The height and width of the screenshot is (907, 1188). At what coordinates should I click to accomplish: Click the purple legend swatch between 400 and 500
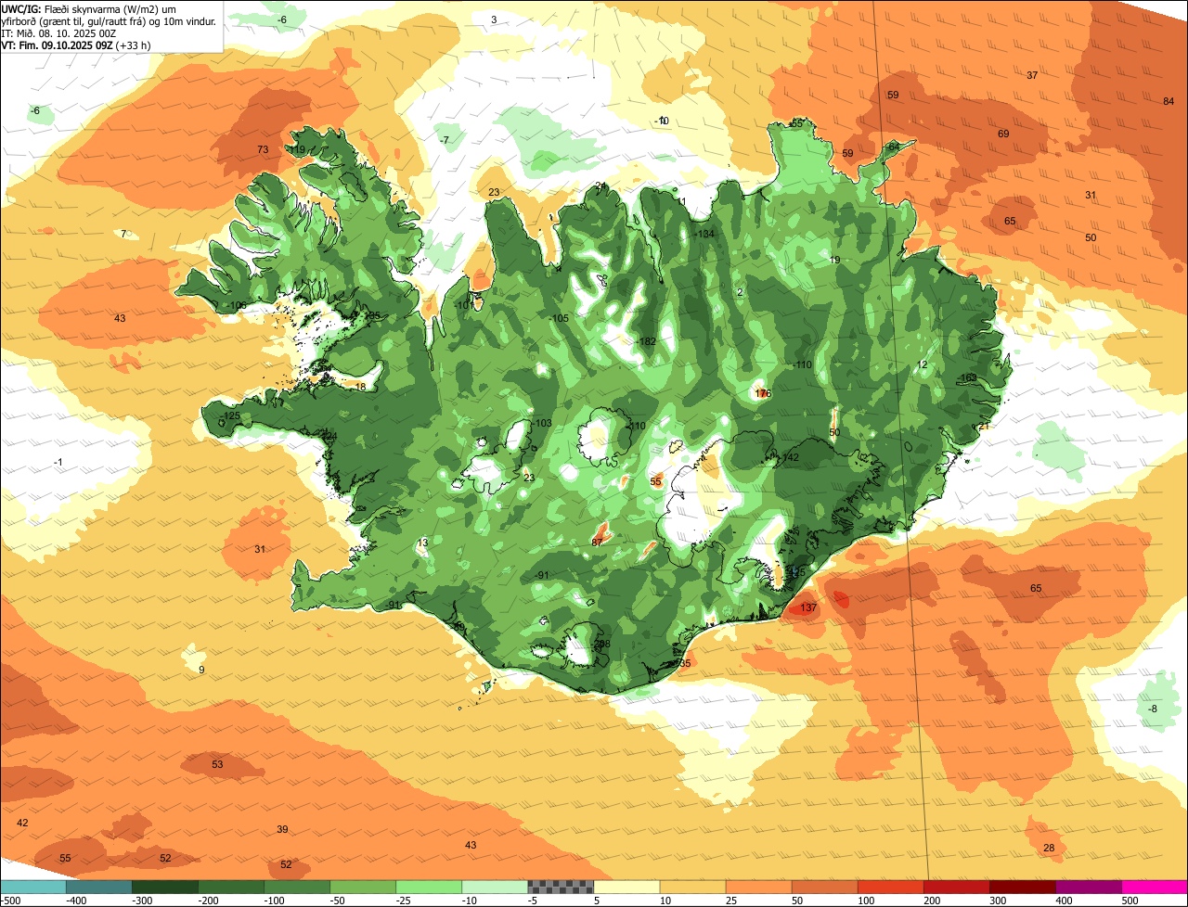pos(1088,887)
